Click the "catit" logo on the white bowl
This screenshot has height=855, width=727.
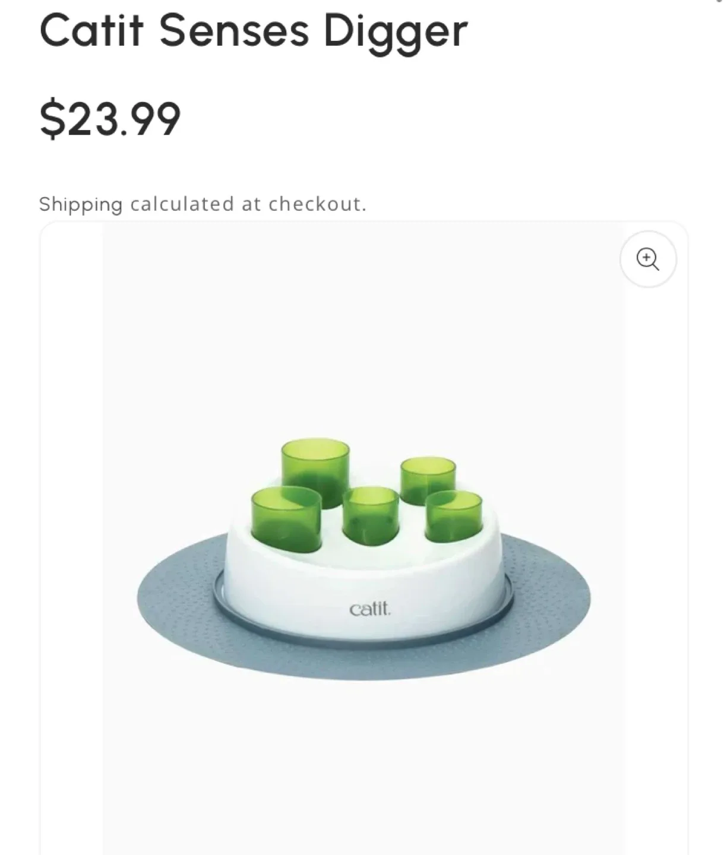pyautogui.click(x=370, y=609)
